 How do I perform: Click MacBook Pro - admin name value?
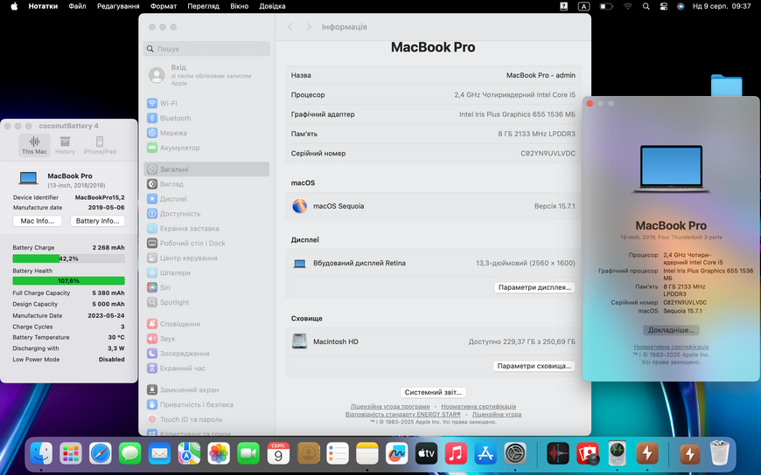click(x=541, y=75)
